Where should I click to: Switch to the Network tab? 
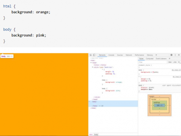[x=129, y=55]
